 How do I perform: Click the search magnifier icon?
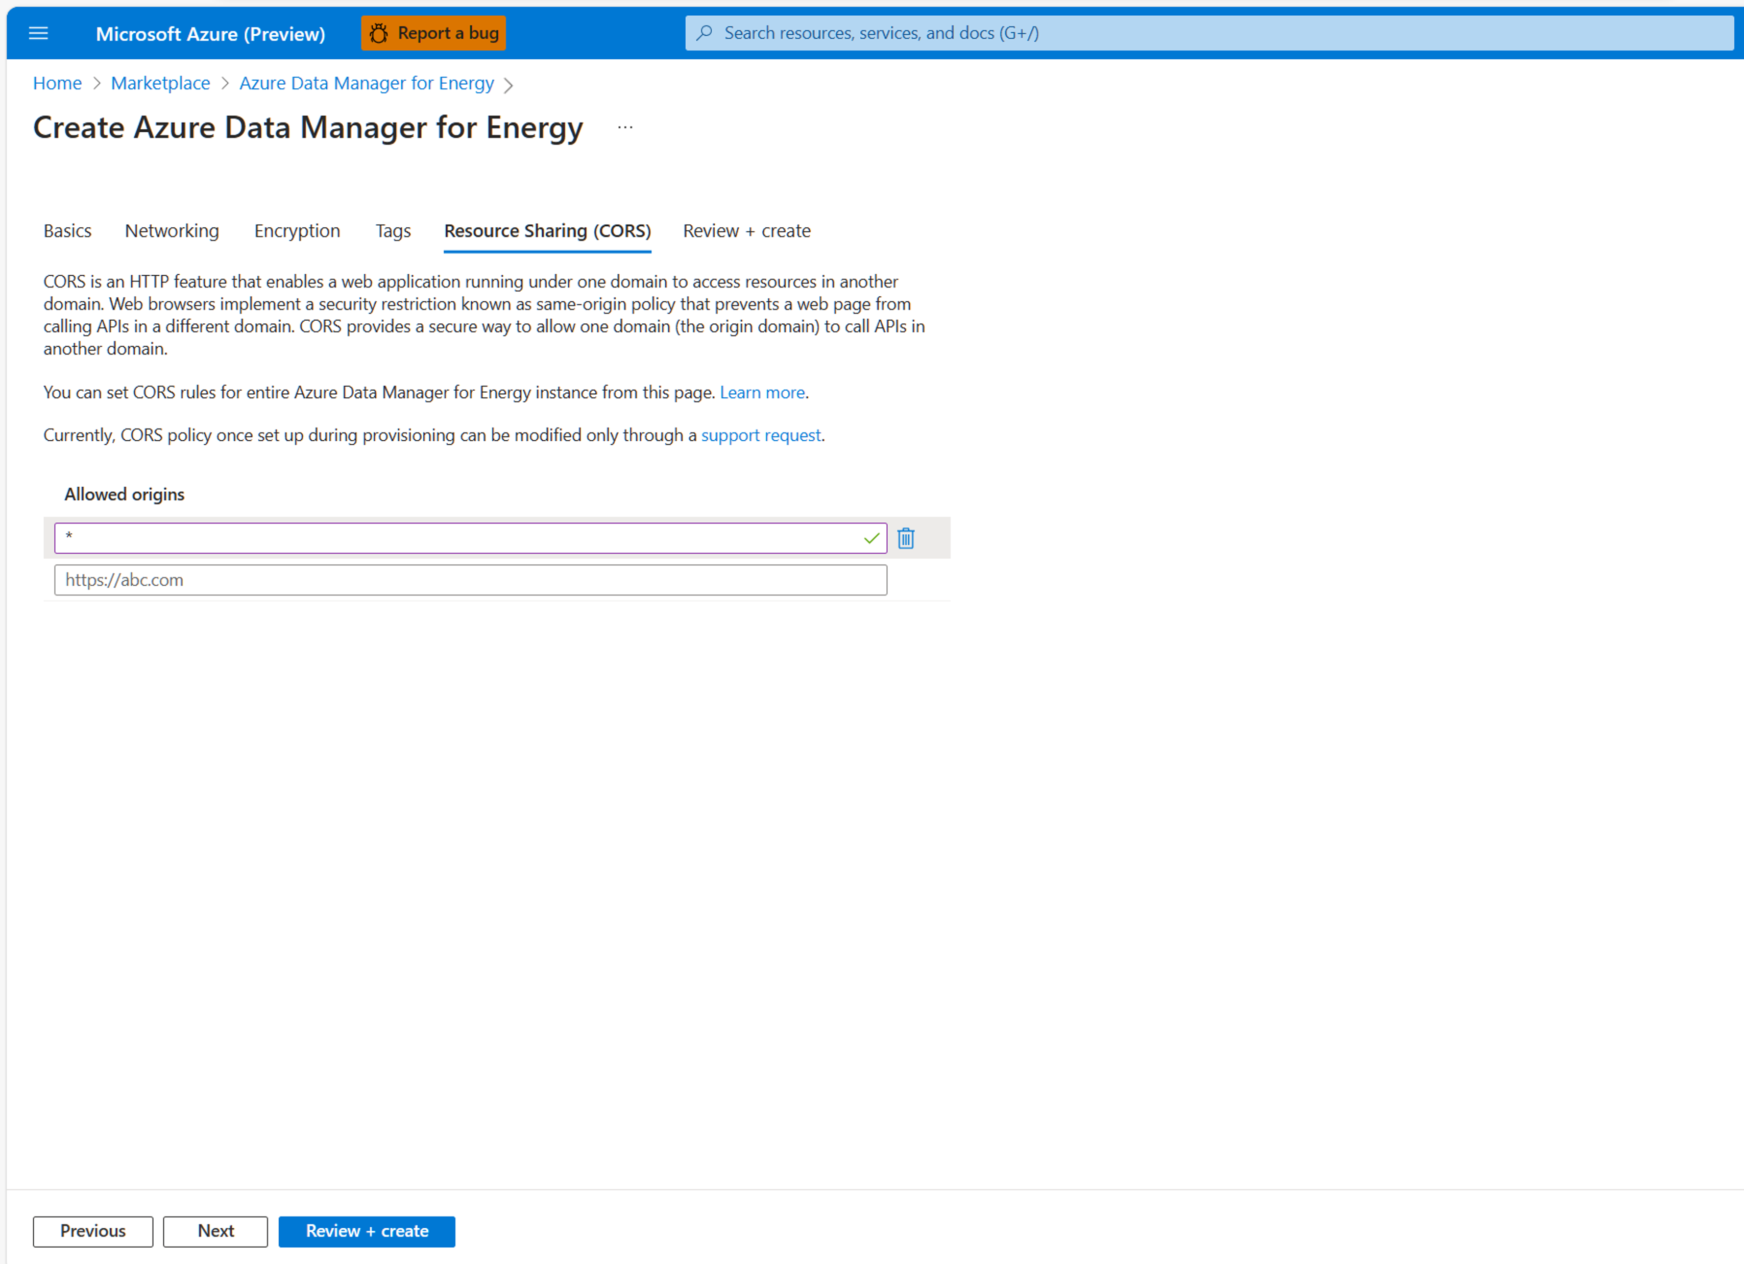tap(705, 33)
